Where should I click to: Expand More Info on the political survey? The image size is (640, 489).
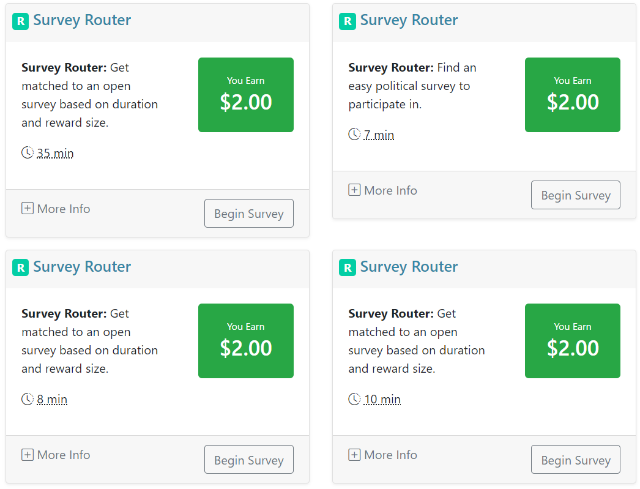(x=382, y=190)
